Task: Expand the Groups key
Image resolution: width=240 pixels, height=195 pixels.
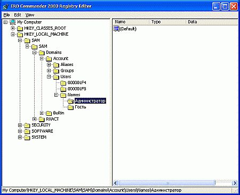Action: click(49, 71)
